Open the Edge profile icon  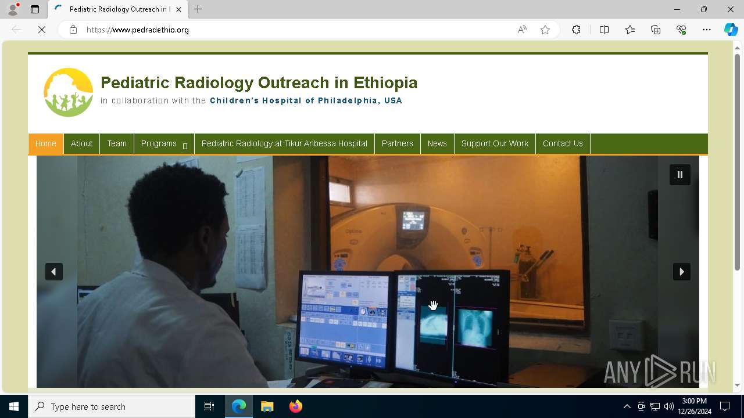pos(13,9)
